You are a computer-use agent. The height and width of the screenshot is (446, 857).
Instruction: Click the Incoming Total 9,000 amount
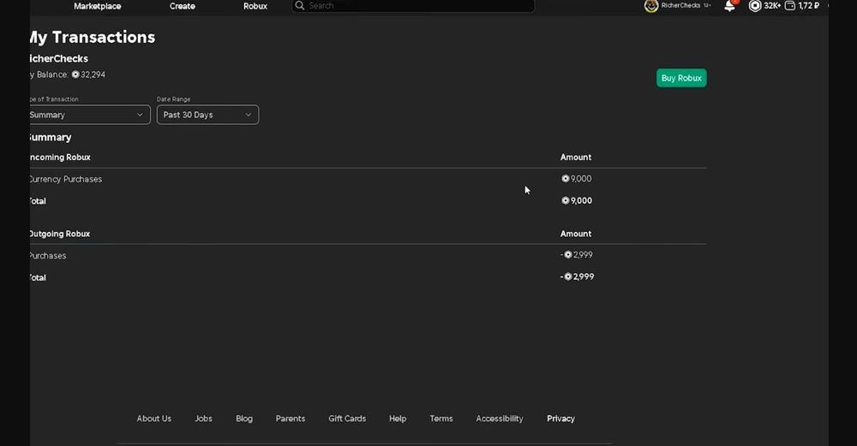577,200
